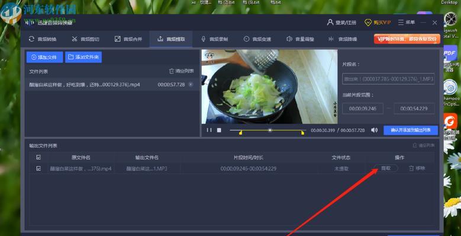Switch to the 音频变速 (speed change) tab
461x236 pixels.
click(257, 39)
